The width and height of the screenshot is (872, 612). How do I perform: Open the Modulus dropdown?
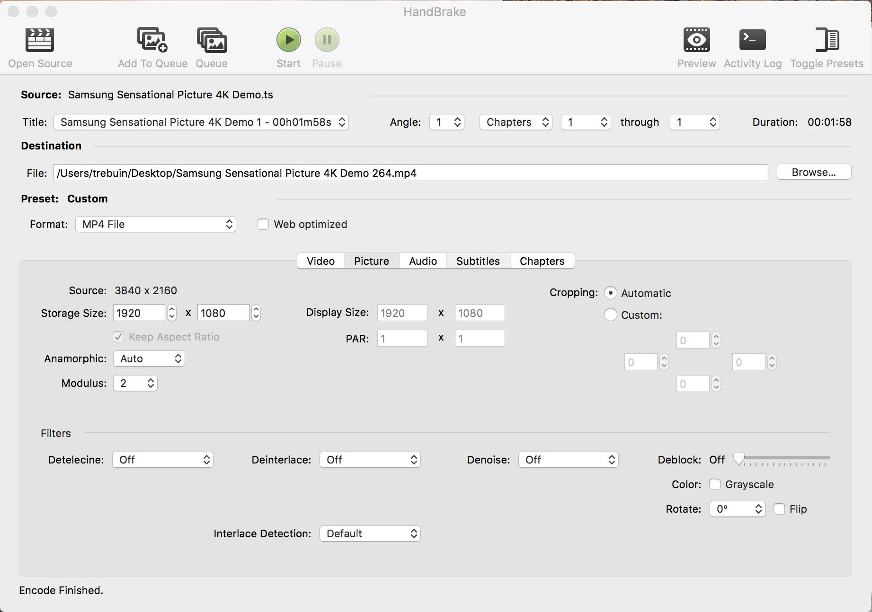(x=135, y=383)
